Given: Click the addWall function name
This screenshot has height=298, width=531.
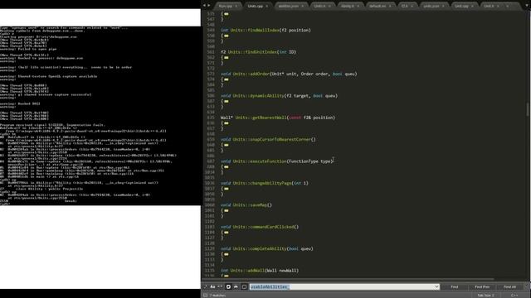Looking at the screenshot, I should pyautogui.click(x=256, y=271).
